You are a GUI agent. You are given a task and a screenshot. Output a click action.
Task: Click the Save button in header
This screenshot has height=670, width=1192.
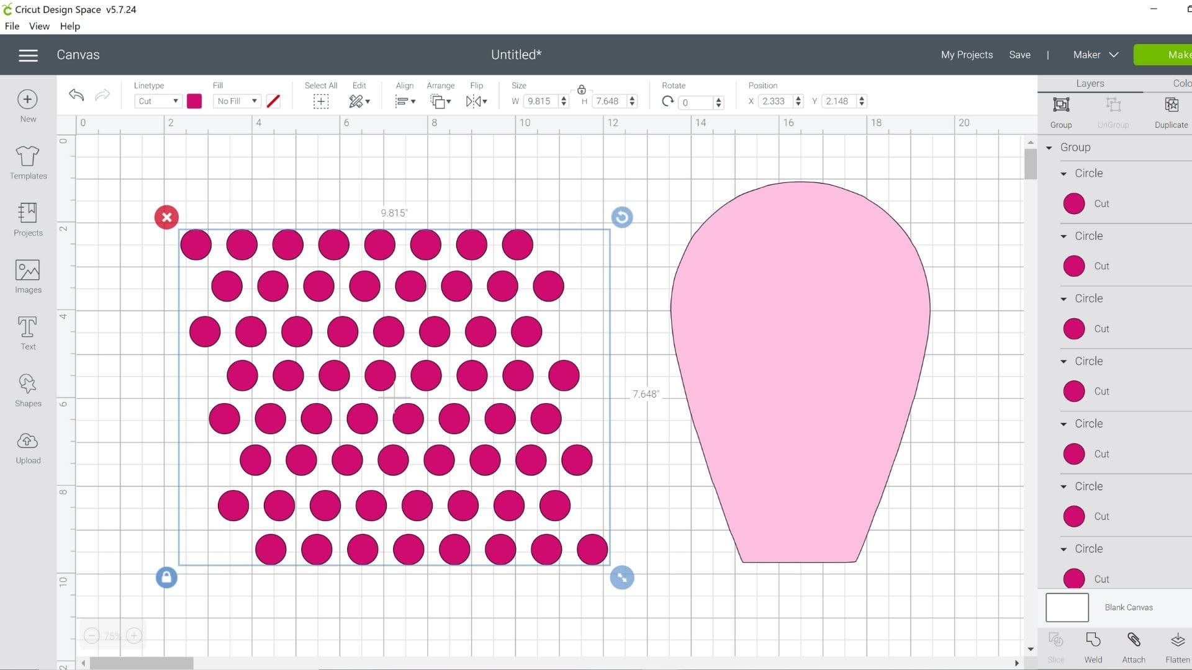coord(1020,55)
